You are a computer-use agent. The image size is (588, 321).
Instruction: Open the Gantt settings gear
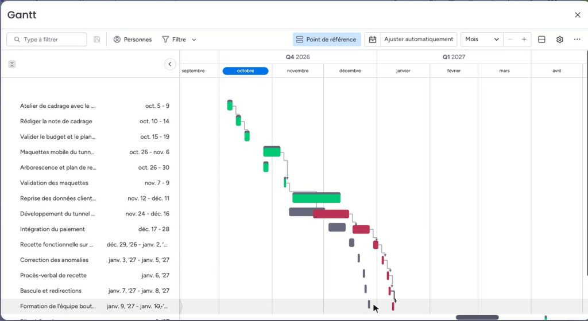pos(559,40)
